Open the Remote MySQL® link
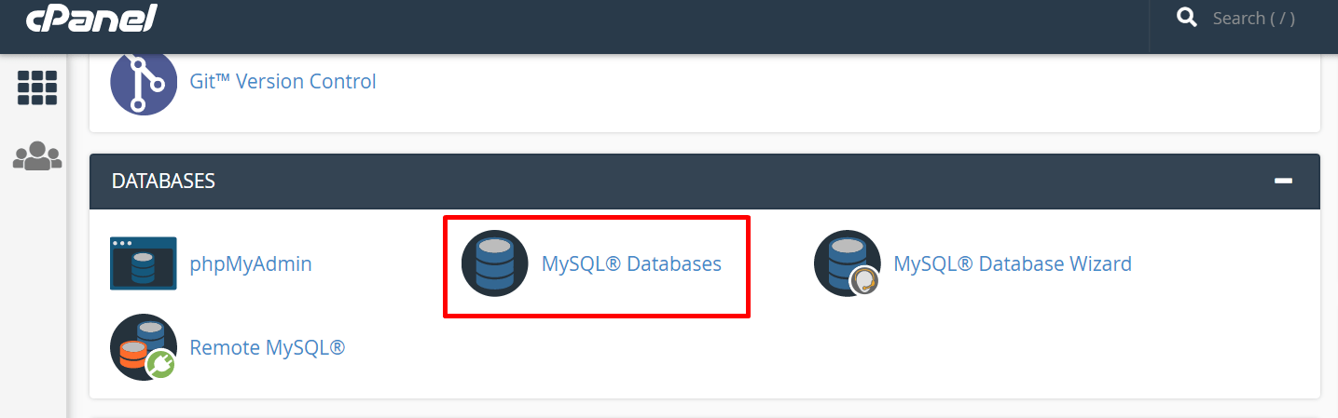 pyautogui.click(x=268, y=348)
